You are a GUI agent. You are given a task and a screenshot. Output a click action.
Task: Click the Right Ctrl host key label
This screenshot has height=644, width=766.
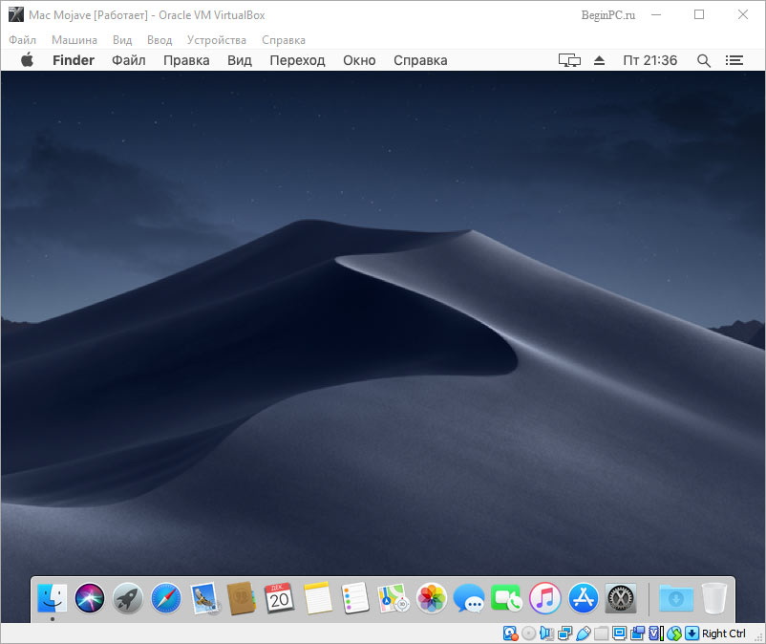[724, 633]
